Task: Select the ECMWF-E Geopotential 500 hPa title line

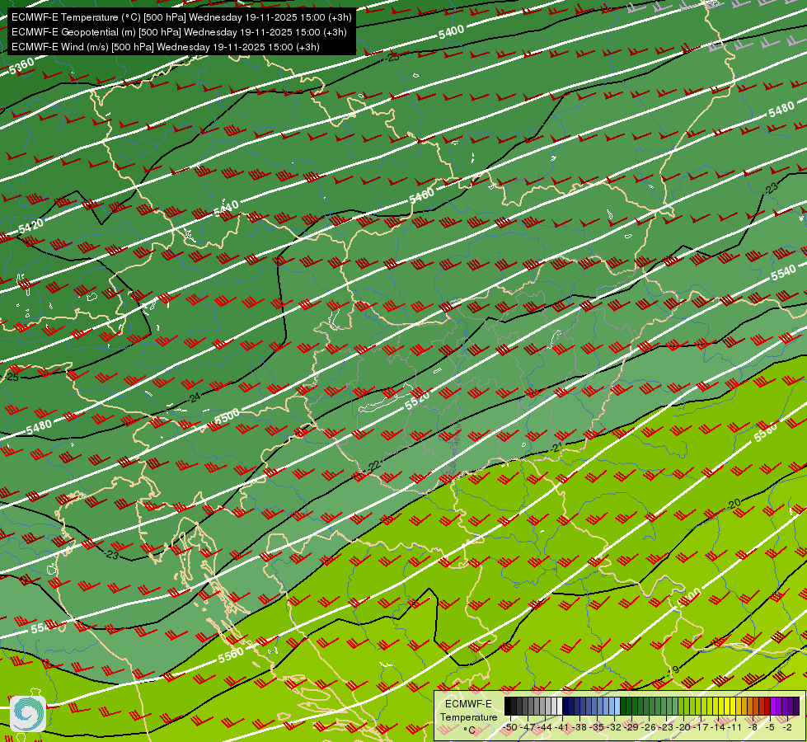Action: point(179,32)
